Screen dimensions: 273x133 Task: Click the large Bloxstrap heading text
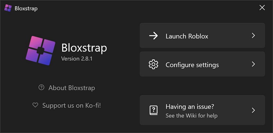click(84, 48)
